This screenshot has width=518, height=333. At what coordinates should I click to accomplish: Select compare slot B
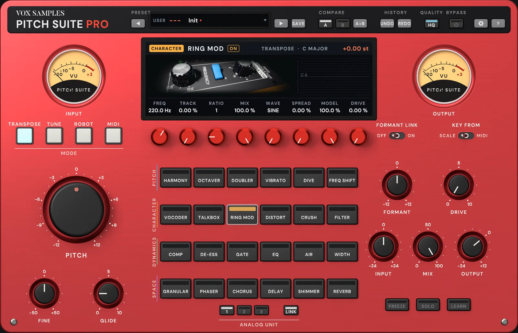click(x=343, y=24)
